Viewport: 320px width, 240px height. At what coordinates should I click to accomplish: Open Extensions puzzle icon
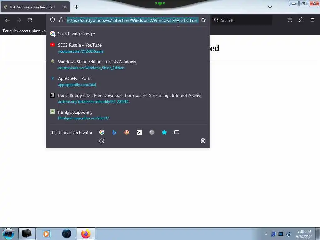[301, 20]
